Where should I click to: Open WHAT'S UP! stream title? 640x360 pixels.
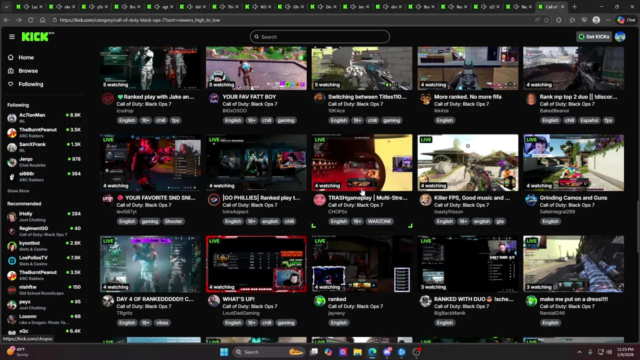238,299
